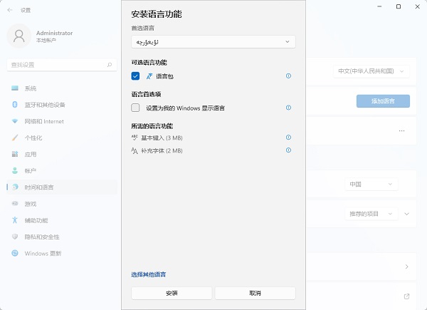Click info icon beside 语言包

pyautogui.click(x=288, y=76)
